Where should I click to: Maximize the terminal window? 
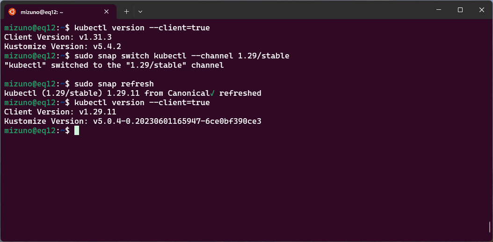tap(460, 10)
